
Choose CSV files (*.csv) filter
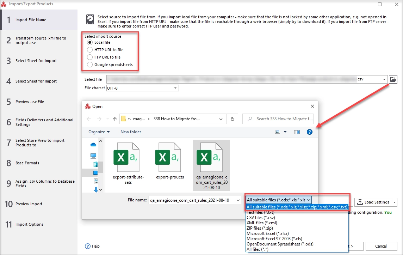click(x=297, y=218)
